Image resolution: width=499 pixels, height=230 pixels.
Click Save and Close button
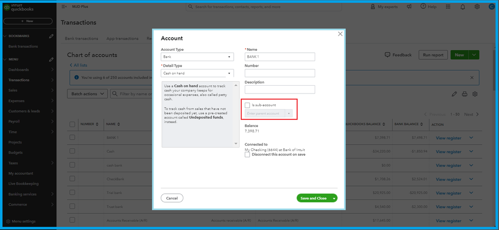[314, 198]
